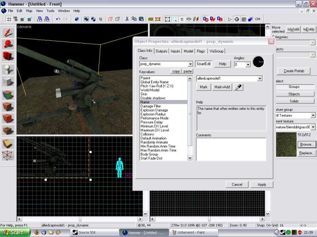The width and height of the screenshot is (317, 237).
Task: Switch to the Inputs tab
Action: [x=175, y=51]
